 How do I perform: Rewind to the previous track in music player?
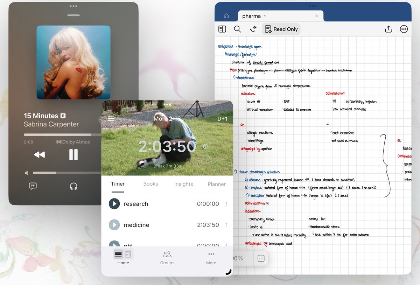[39, 154]
